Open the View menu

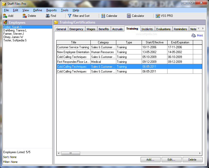click(26, 10)
